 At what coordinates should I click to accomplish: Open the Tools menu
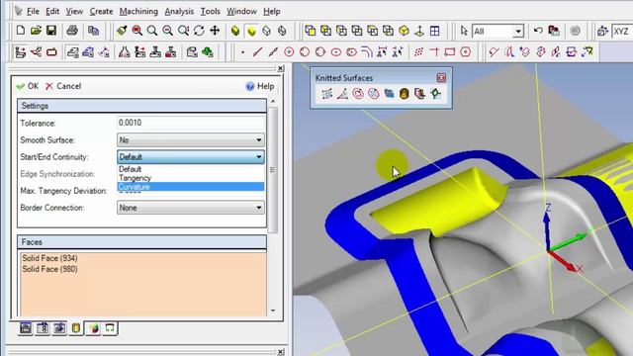point(211,11)
